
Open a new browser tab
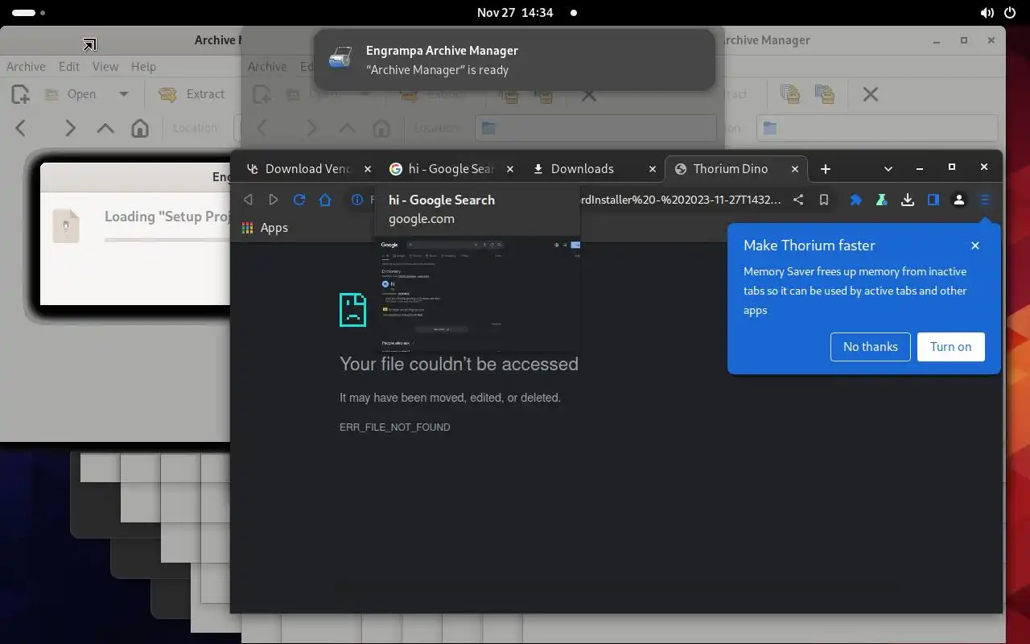point(826,168)
